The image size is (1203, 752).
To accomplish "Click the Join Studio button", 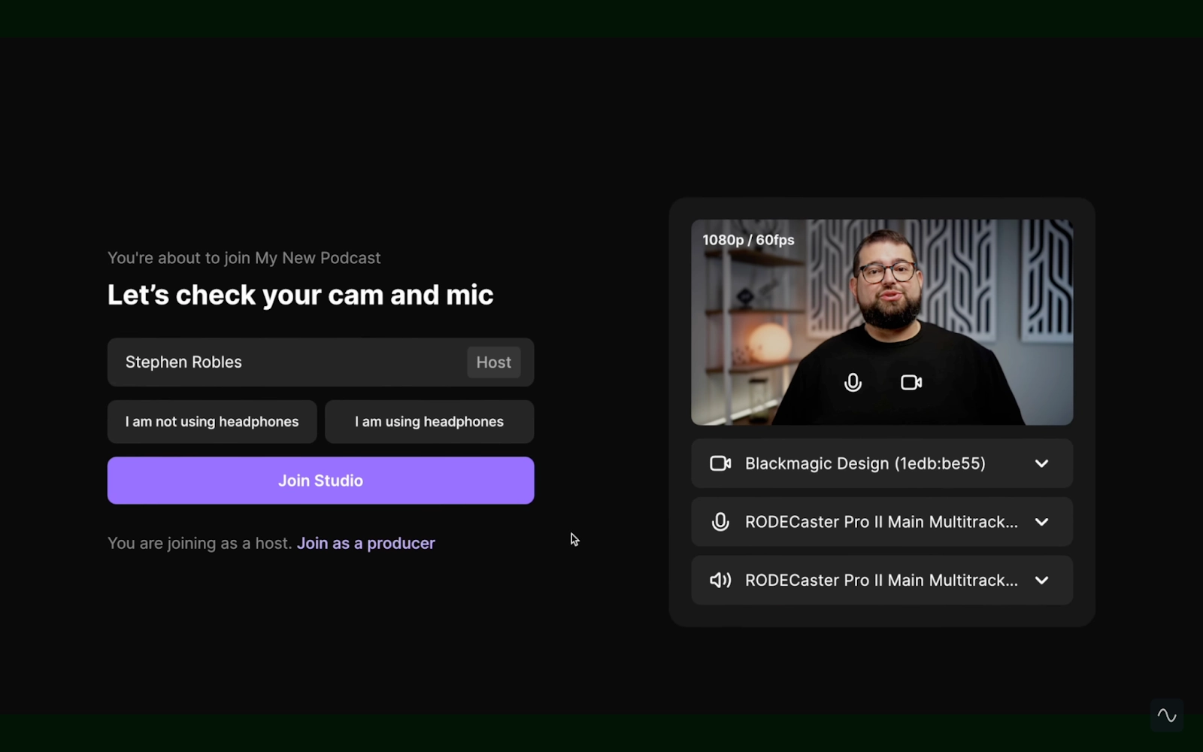I will pyautogui.click(x=320, y=480).
